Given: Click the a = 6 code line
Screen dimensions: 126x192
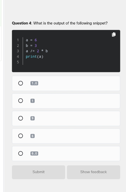Looking at the screenshot, I should [x=31, y=40].
